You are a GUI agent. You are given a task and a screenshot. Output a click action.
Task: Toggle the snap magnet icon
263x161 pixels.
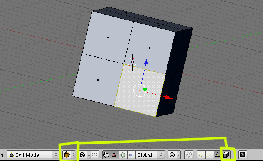pos(189,155)
